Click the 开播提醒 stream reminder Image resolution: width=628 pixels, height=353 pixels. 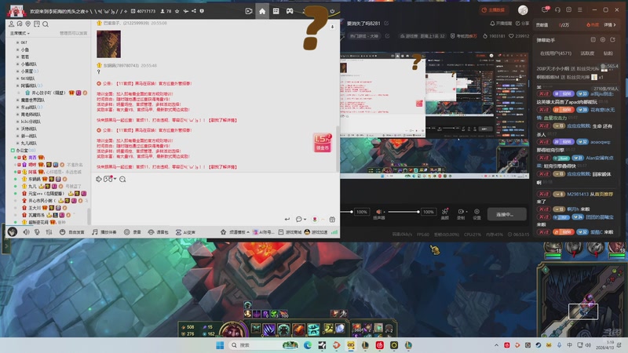click(x=501, y=24)
